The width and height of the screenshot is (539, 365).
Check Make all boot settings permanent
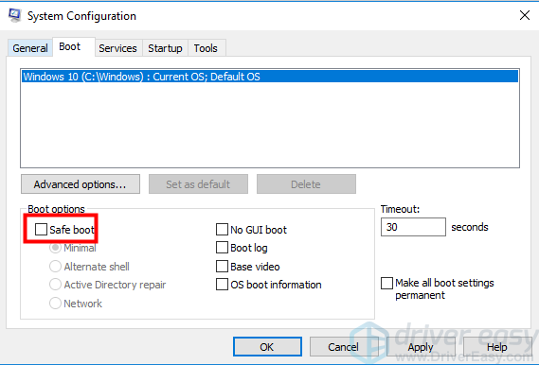387,284
